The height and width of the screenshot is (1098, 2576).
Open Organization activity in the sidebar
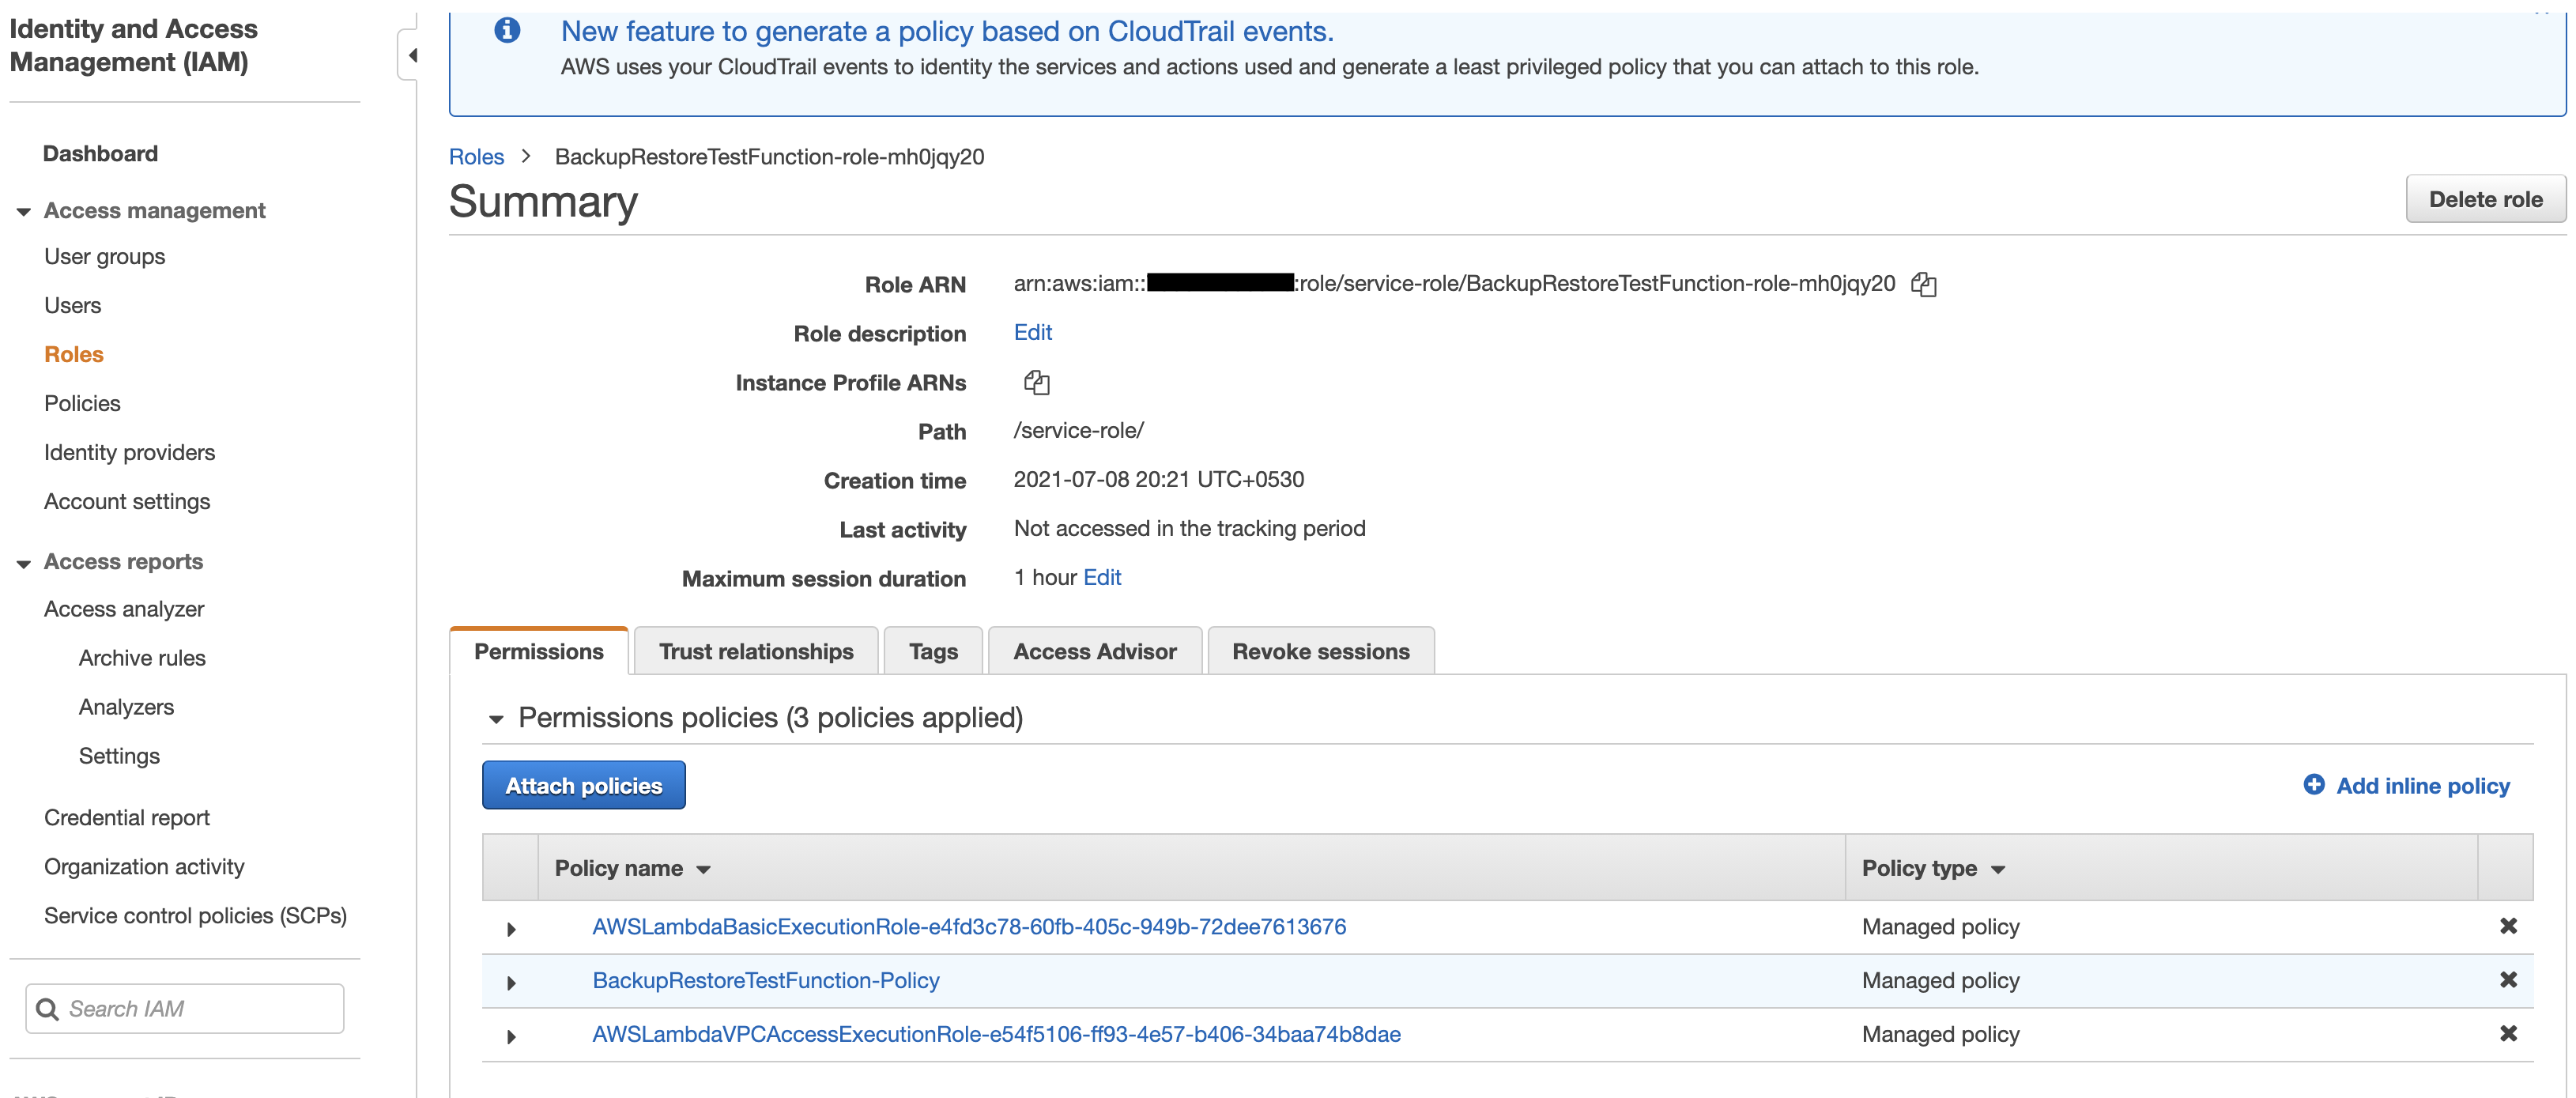point(144,866)
